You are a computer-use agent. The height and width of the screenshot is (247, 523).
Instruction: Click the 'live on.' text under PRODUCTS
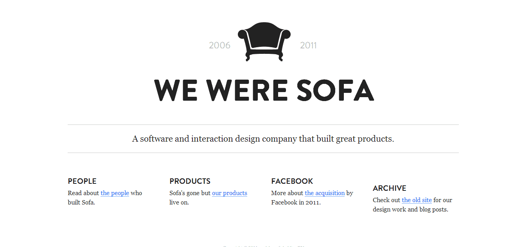point(179,203)
